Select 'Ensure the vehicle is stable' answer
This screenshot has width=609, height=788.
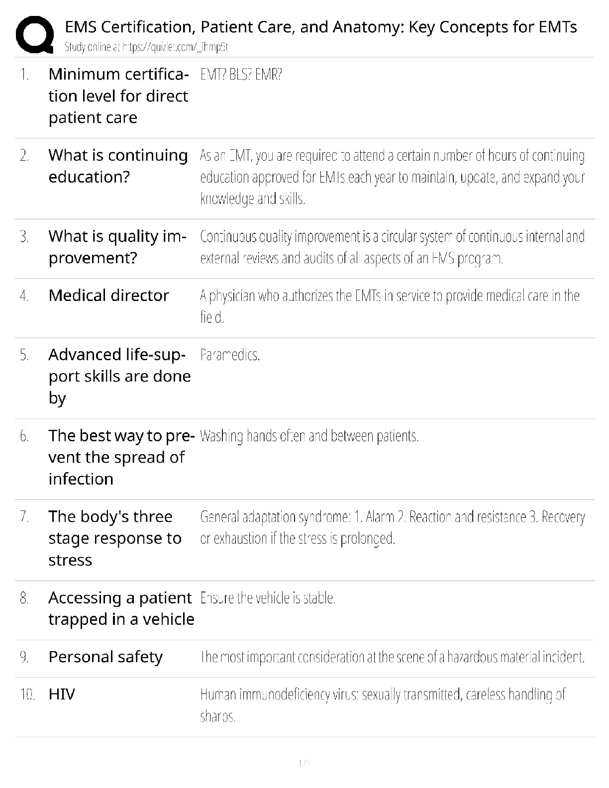point(268,598)
